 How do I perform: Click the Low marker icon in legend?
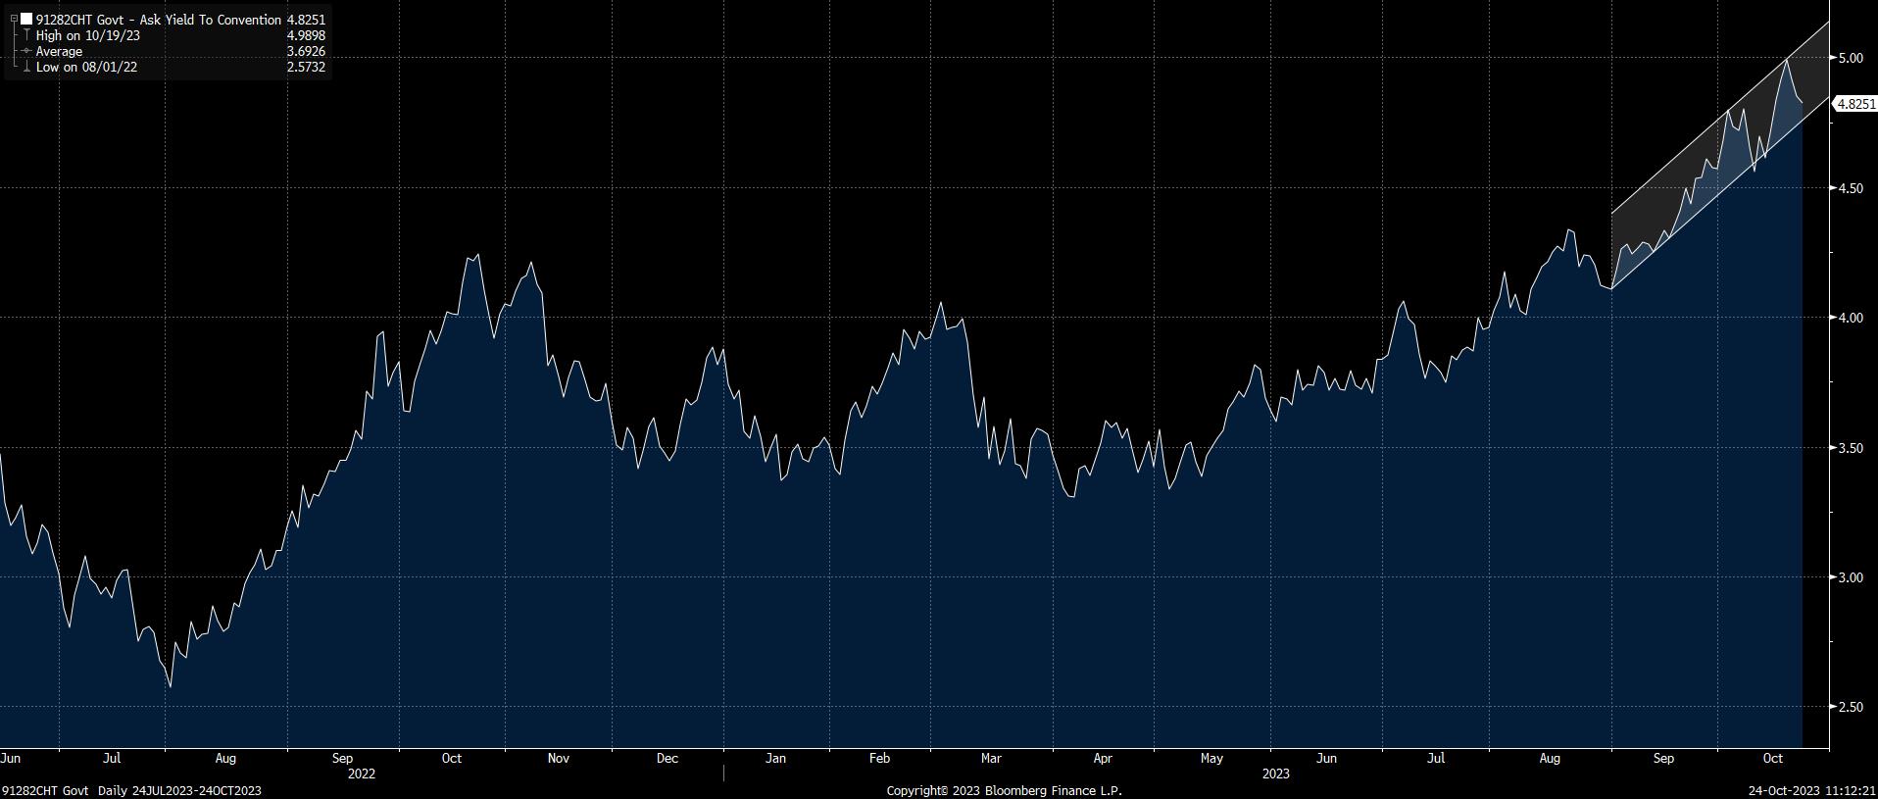click(x=26, y=67)
